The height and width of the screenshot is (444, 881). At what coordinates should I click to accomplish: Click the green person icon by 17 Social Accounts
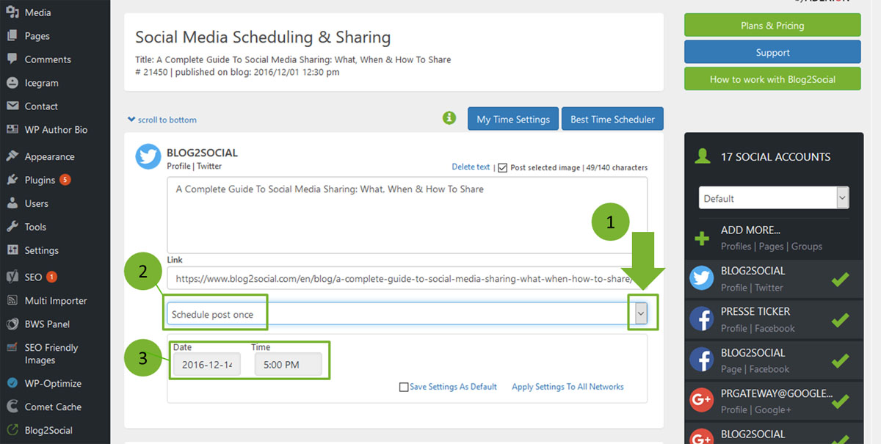click(703, 156)
